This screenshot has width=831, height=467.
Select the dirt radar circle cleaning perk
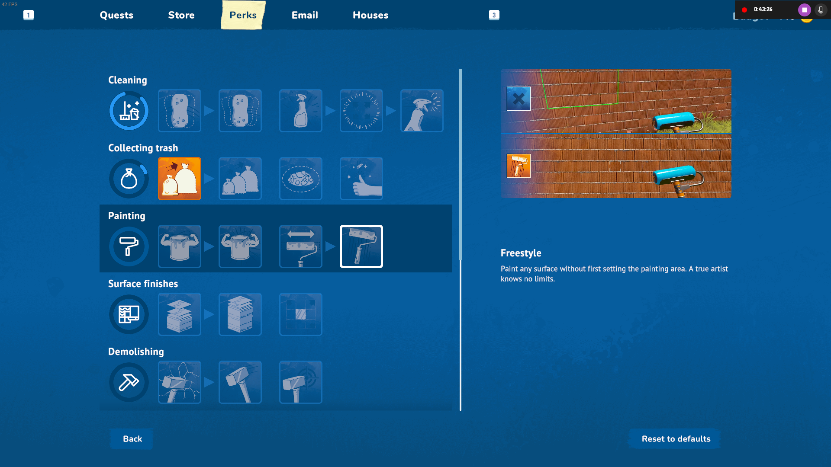click(x=361, y=111)
